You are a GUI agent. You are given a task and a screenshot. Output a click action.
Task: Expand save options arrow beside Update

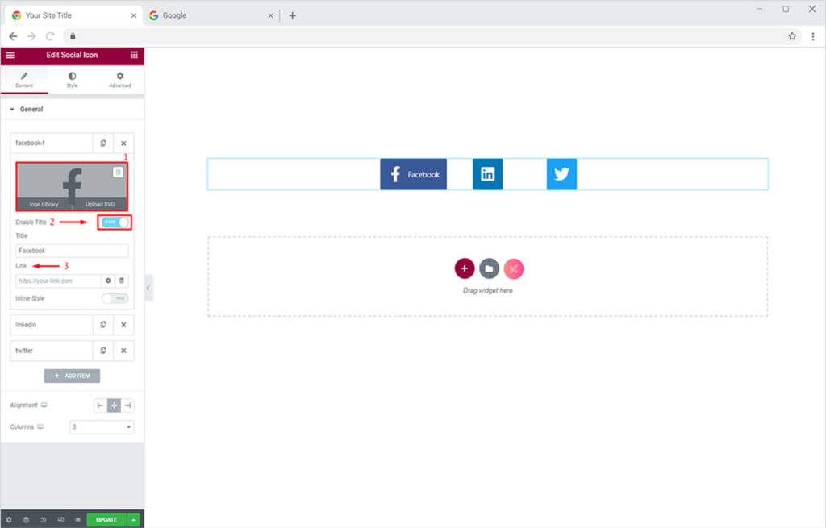click(x=133, y=520)
